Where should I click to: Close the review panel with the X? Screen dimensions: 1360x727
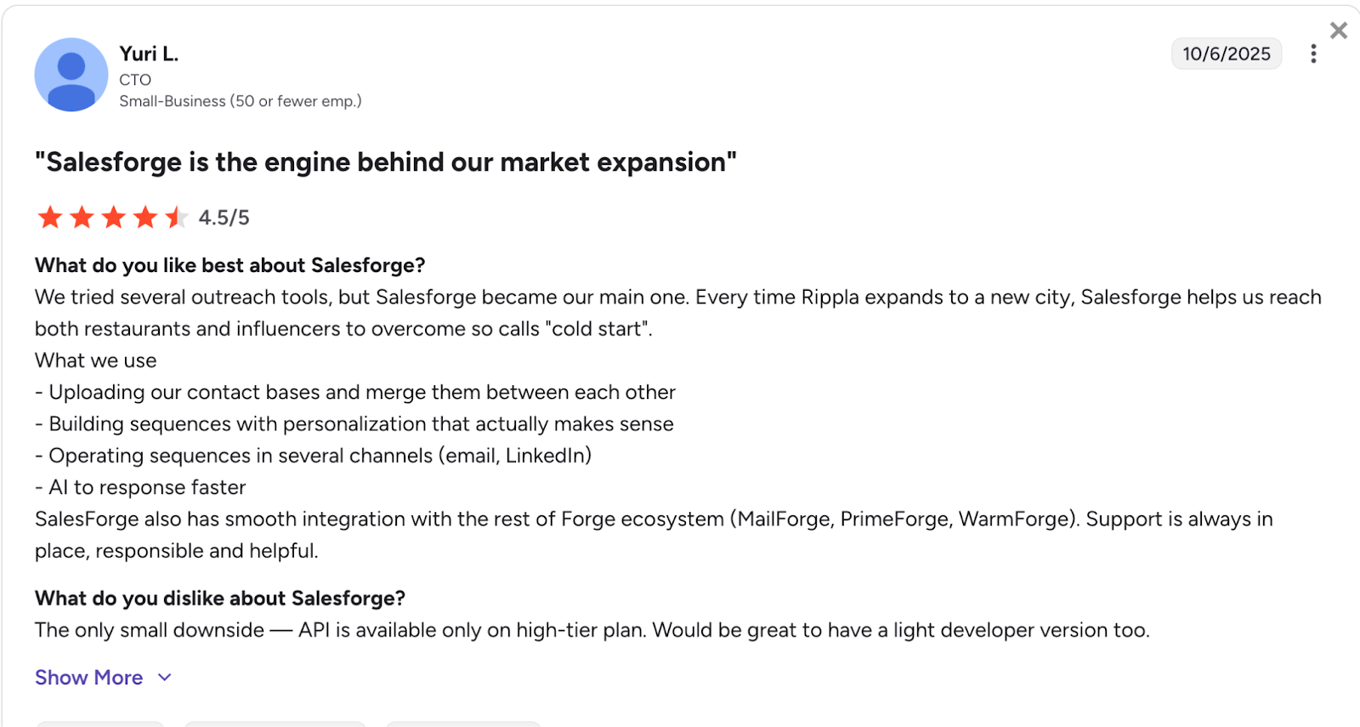[1339, 31]
